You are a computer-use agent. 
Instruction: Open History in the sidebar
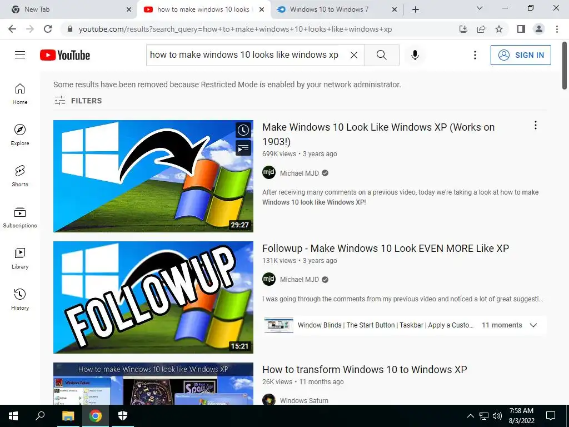click(20, 300)
